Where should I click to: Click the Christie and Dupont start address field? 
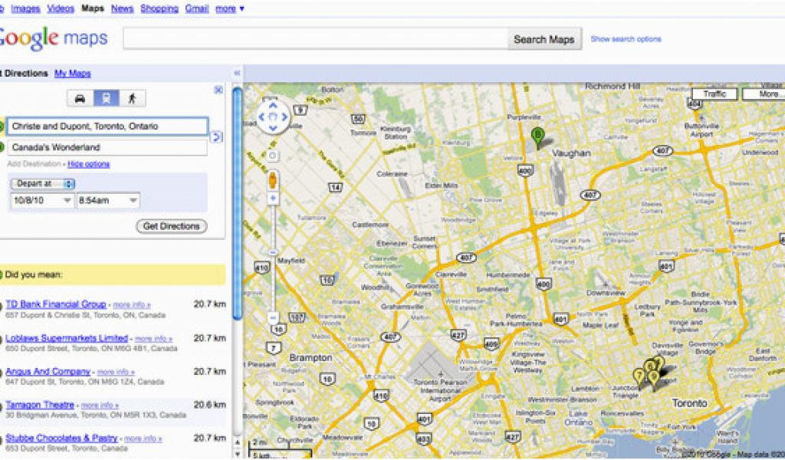[x=107, y=127]
